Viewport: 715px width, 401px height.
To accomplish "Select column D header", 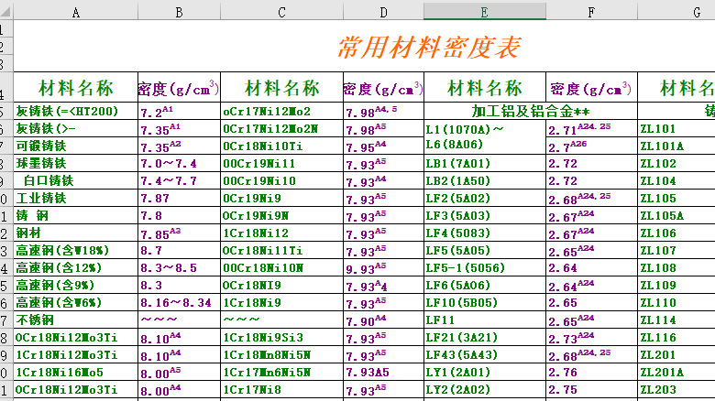I will (383, 12).
